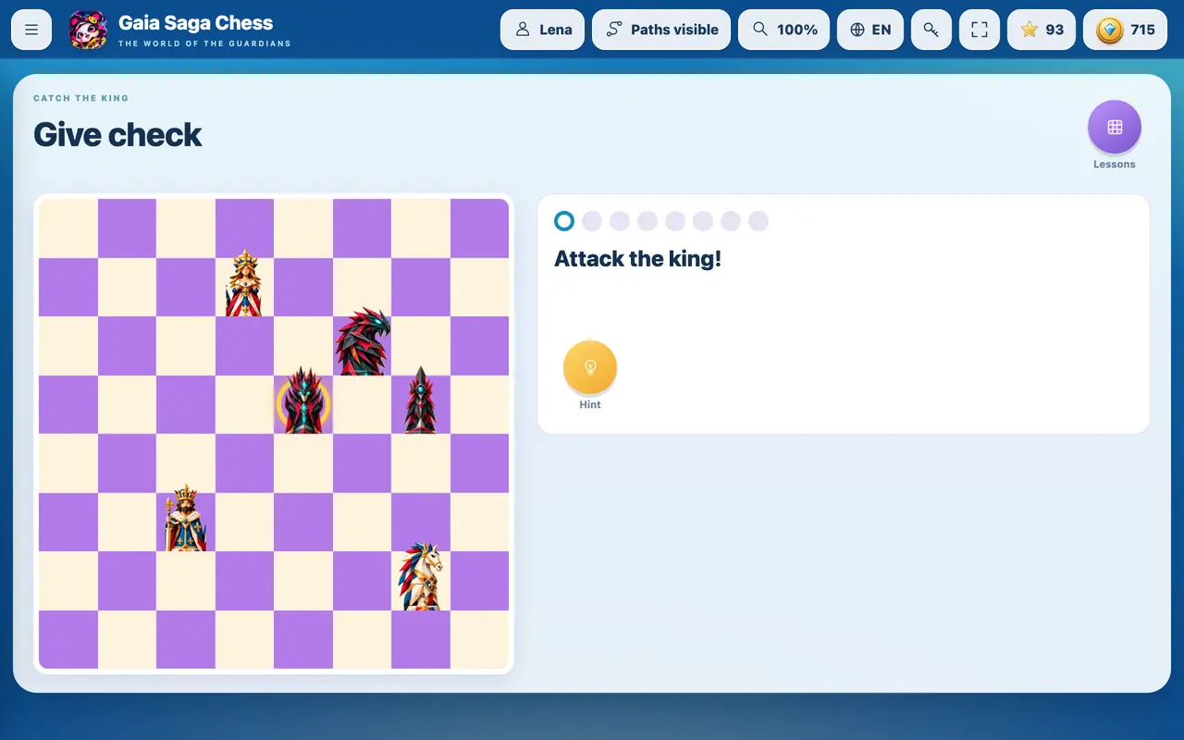The width and height of the screenshot is (1184, 740).
Task: Open the hamburger menu
Action: point(31,30)
